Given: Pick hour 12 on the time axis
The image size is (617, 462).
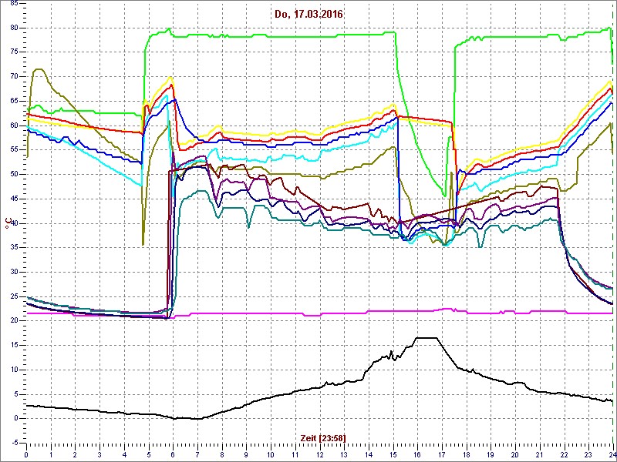Looking at the screenshot, I should pos(319,454).
